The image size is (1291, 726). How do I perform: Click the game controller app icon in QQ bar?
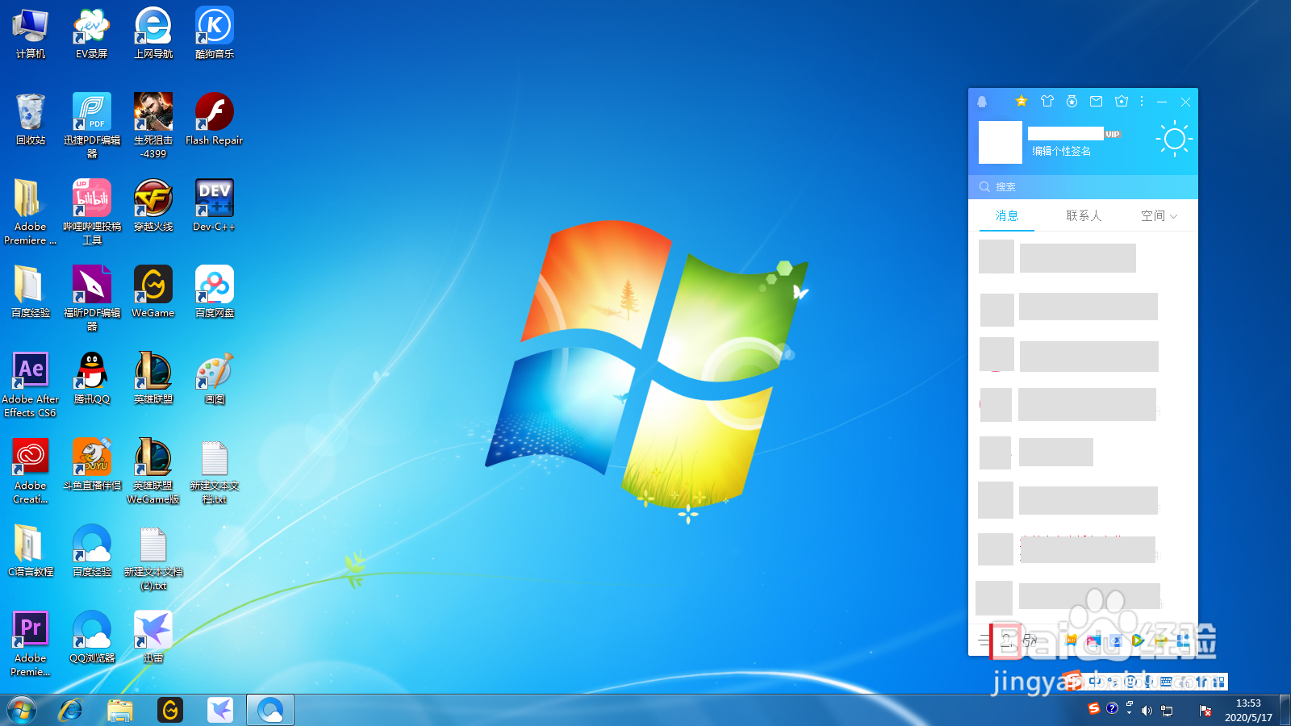click(x=1072, y=640)
